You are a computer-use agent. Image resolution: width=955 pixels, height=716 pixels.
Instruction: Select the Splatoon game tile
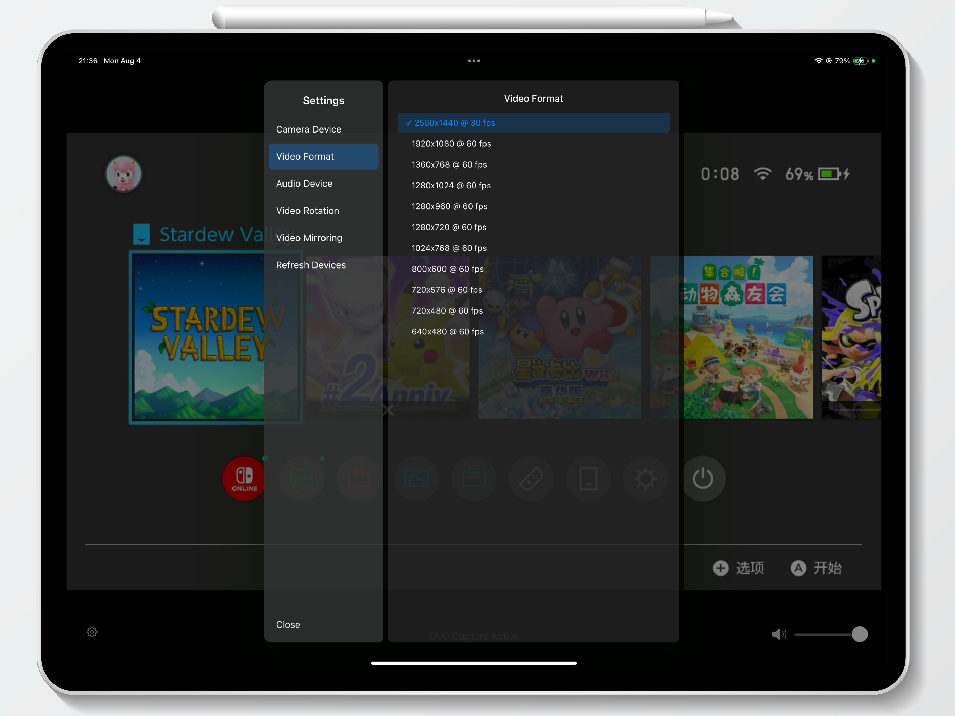[x=851, y=338]
